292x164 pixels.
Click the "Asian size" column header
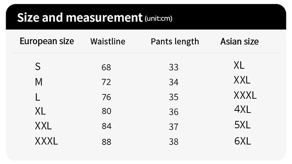click(x=240, y=42)
